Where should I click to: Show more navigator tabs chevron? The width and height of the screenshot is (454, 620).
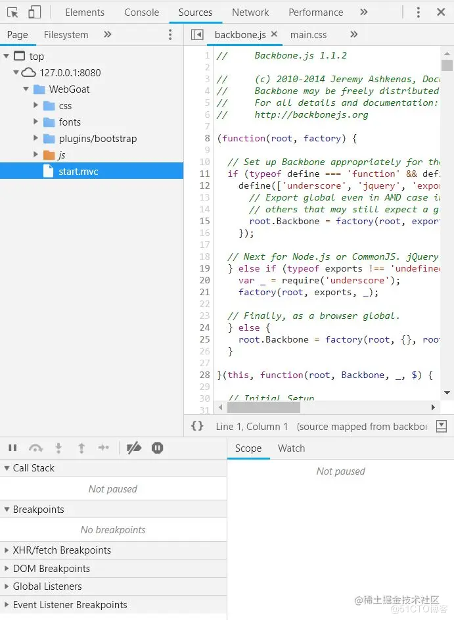[108, 34]
